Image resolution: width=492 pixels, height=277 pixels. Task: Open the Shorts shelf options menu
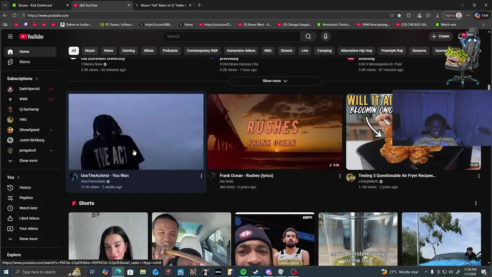pos(476,203)
